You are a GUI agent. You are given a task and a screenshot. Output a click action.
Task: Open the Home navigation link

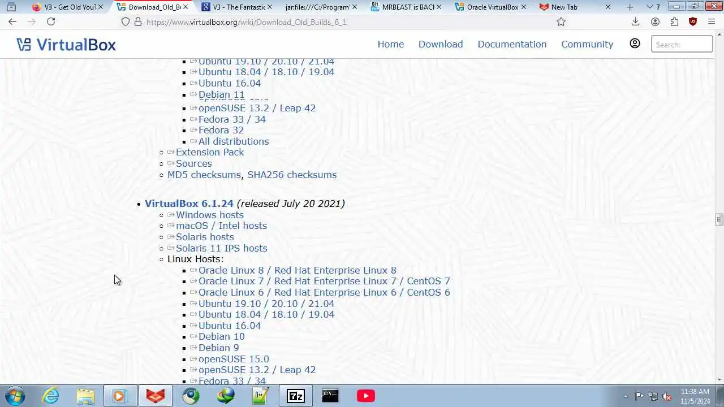[391, 44]
